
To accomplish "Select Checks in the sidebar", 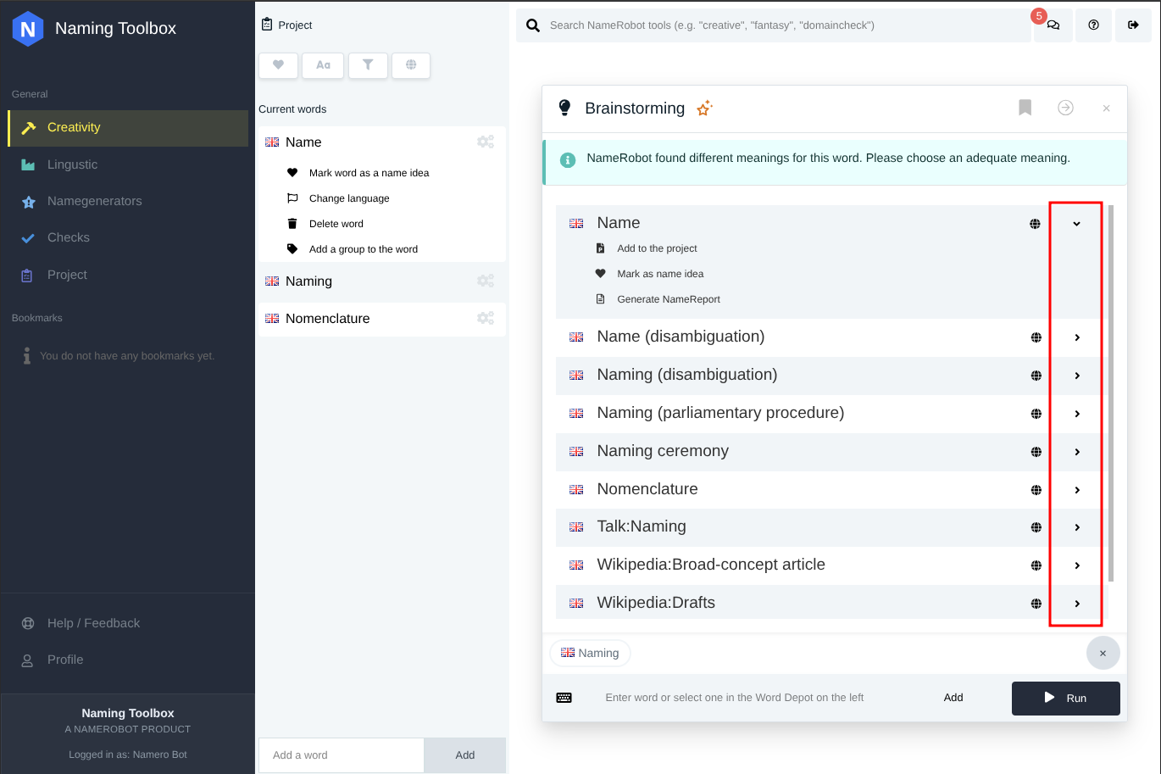I will (68, 237).
